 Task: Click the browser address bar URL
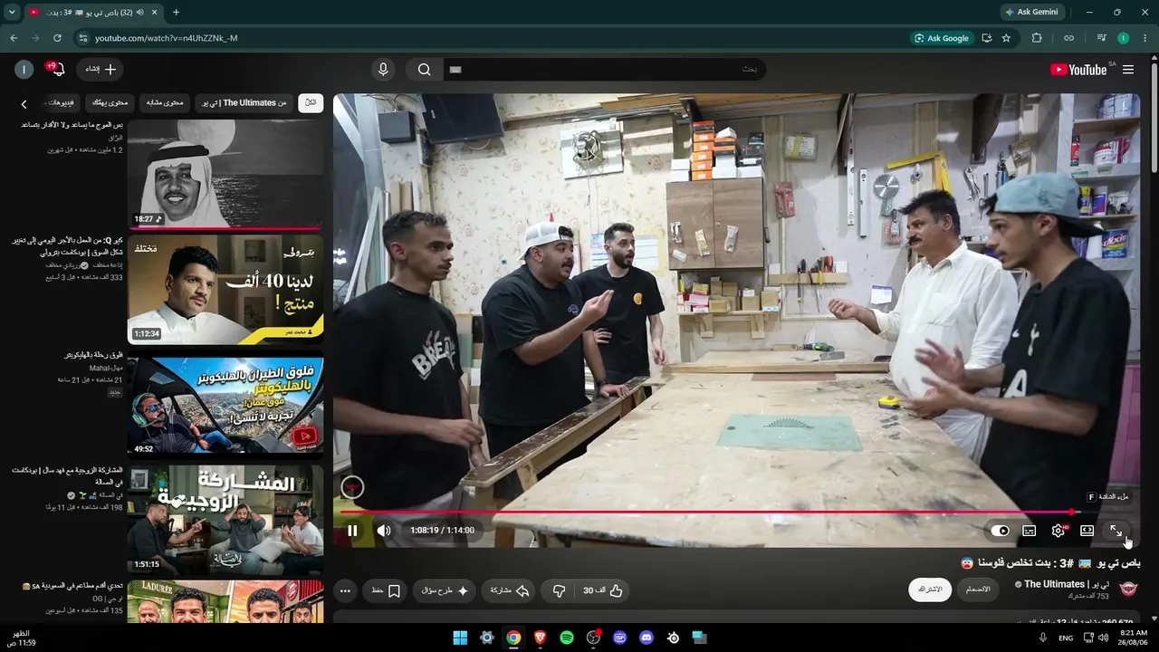coord(167,38)
